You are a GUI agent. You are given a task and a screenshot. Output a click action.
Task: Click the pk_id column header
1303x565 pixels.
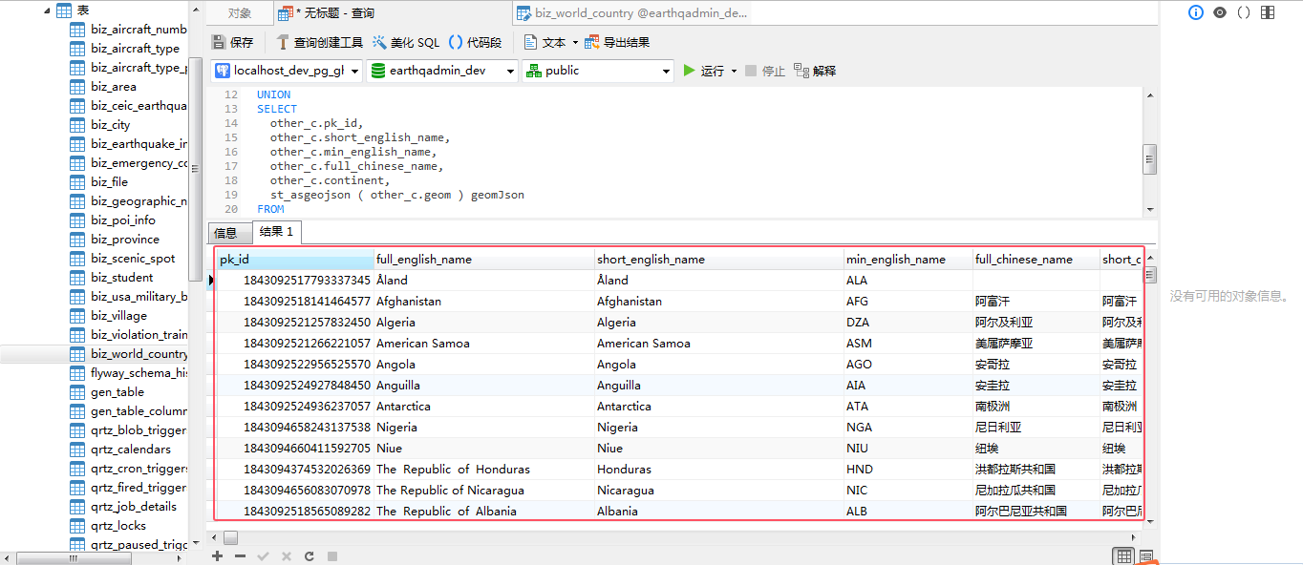[x=295, y=260]
